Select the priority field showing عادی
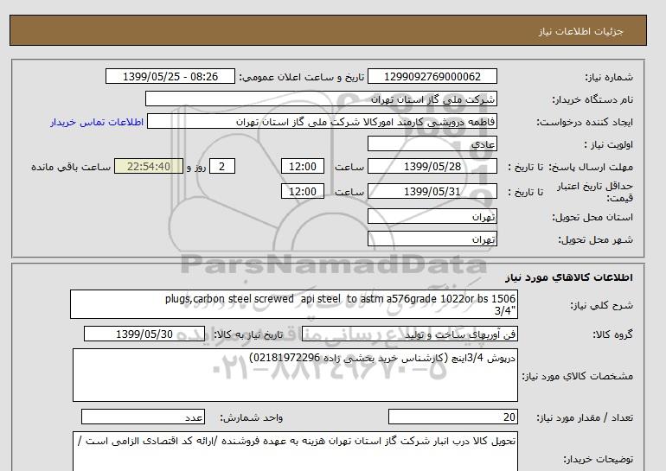The image size is (666, 471). coord(432,144)
